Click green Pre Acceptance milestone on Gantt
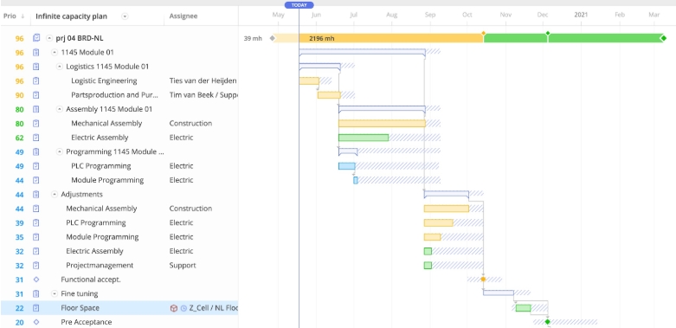The width and height of the screenshot is (676, 328). (x=548, y=322)
